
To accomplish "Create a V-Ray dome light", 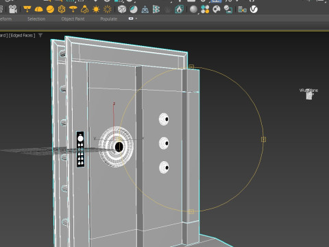I will [x=38, y=10].
